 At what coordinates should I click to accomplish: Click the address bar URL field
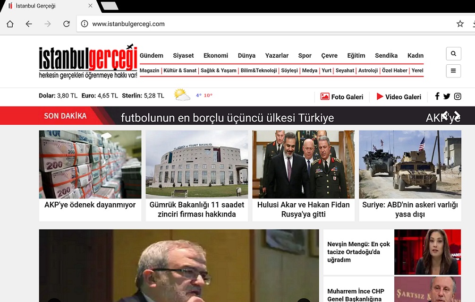264,24
